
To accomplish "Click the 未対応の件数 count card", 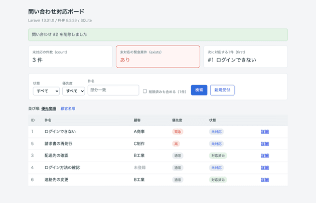I will pyautogui.click(x=70, y=56).
